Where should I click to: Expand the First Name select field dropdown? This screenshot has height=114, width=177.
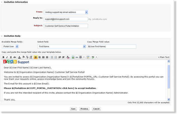point(84,46)
